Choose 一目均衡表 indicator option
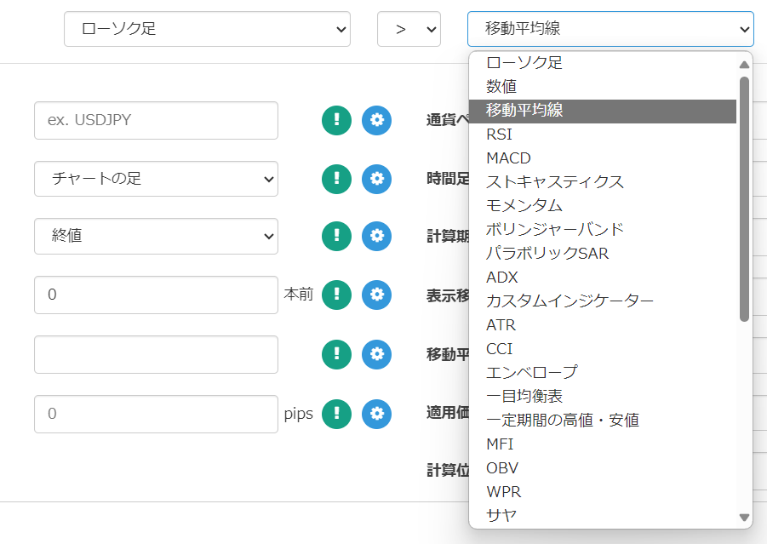The image size is (767, 544). [524, 397]
